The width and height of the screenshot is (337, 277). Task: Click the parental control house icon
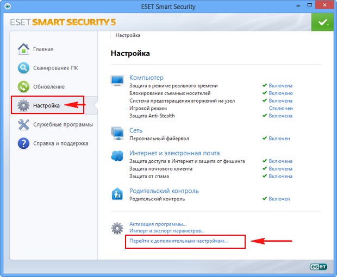pyautogui.click(x=117, y=194)
